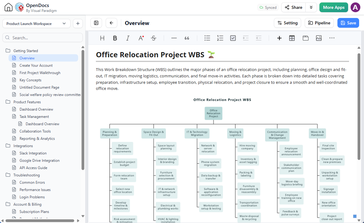
Task: Create a bulleted list
Action: tap(207, 38)
